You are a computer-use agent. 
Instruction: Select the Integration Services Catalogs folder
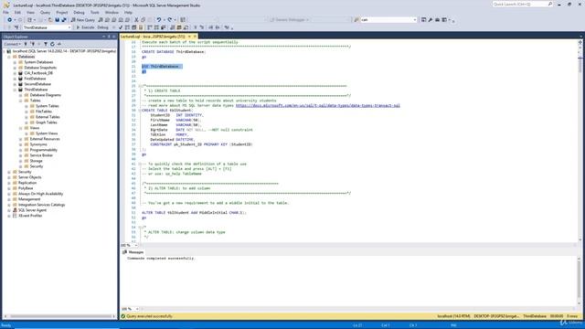click(41, 205)
